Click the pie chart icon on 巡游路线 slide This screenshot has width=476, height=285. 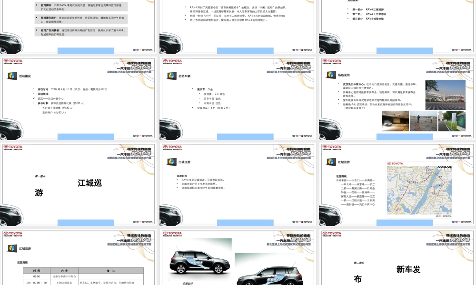point(331,162)
